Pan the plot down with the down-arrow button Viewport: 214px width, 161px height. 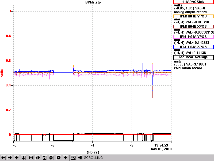tap(23, 158)
